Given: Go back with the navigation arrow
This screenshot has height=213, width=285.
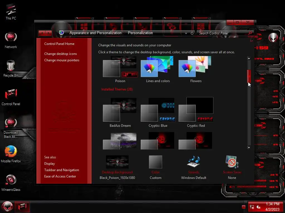Looking at the screenshot, I should pyautogui.click(x=42, y=33).
